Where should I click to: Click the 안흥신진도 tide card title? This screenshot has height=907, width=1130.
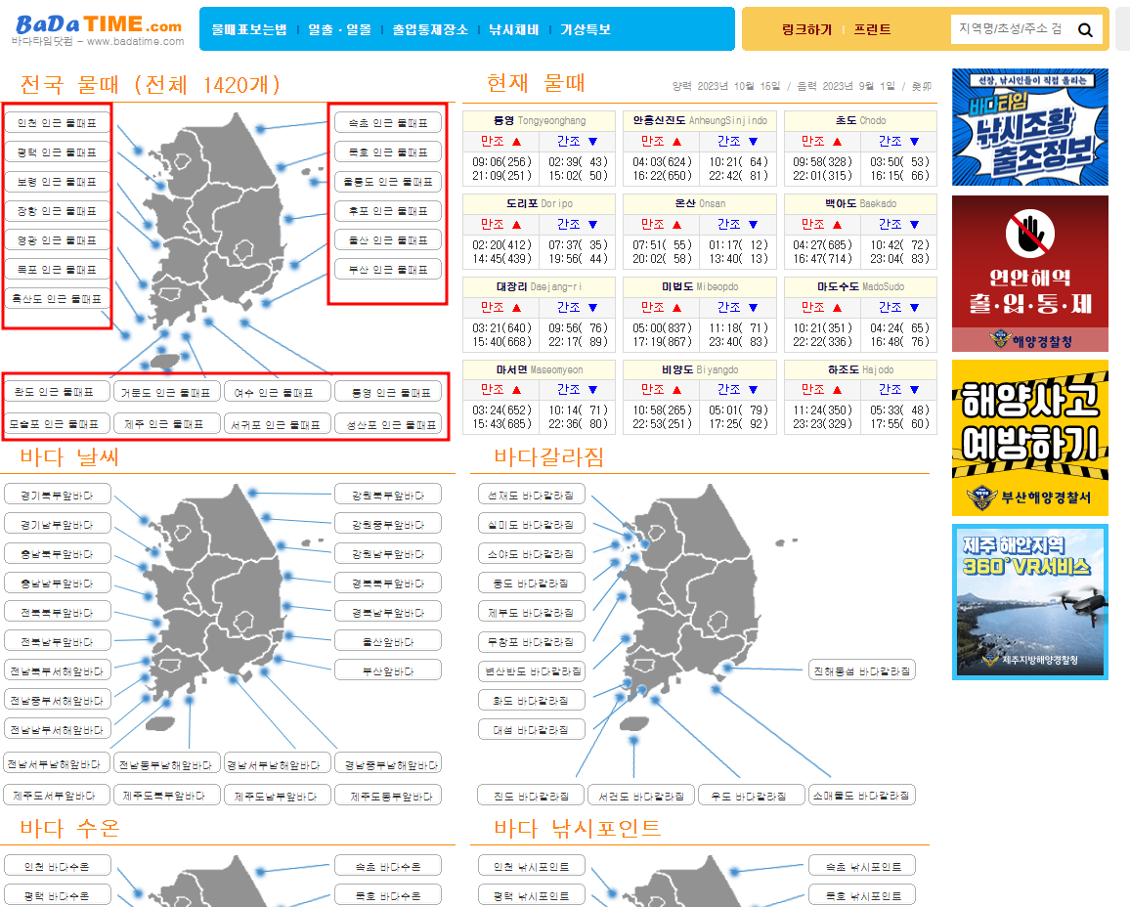[700, 120]
